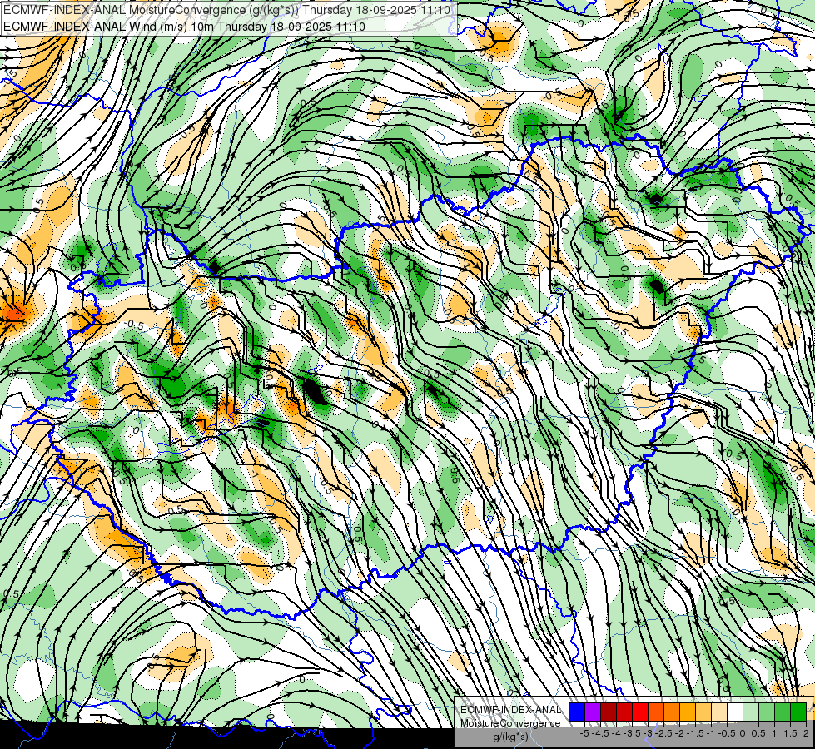This screenshot has height=749, width=815.
Task: Click the MoistureConvergence title line in the header
Action: pos(226,10)
